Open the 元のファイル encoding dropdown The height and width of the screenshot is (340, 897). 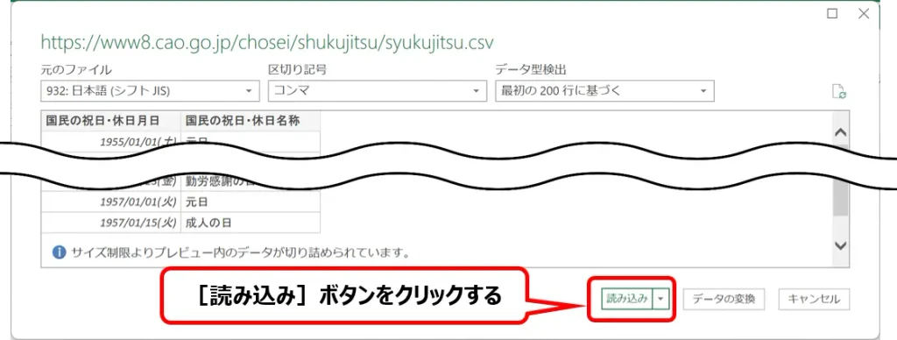point(151,90)
